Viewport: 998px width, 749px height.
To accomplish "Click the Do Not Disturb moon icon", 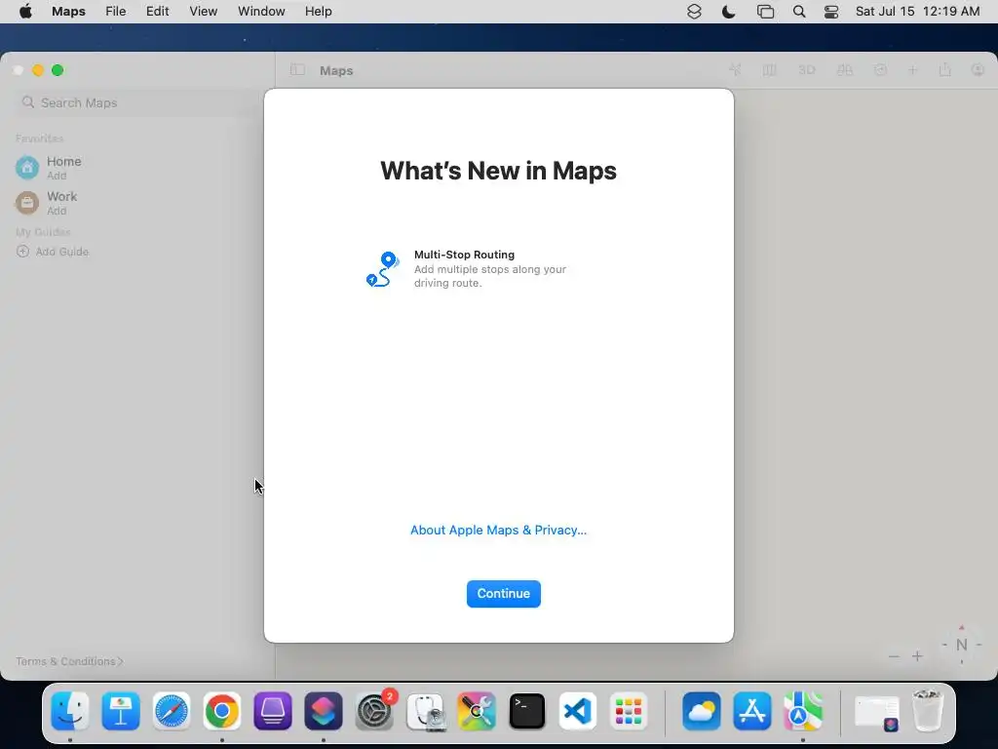I will (x=729, y=12).
